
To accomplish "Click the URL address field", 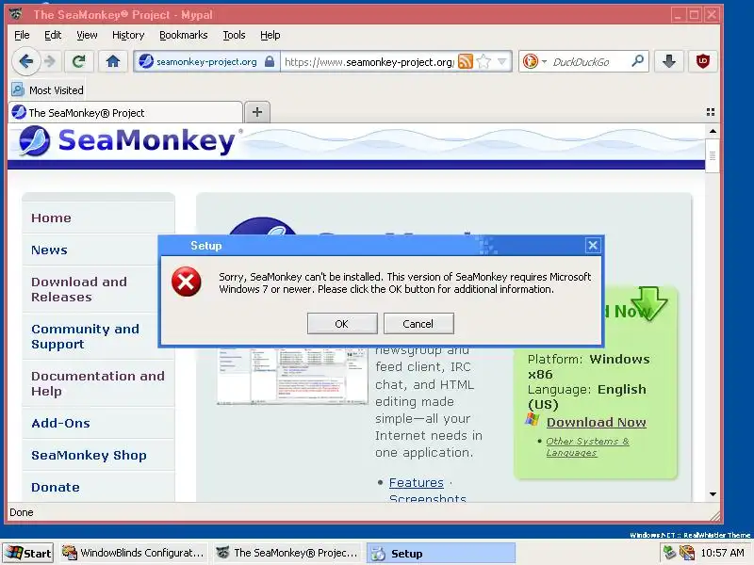I will [x=369, y=61].
